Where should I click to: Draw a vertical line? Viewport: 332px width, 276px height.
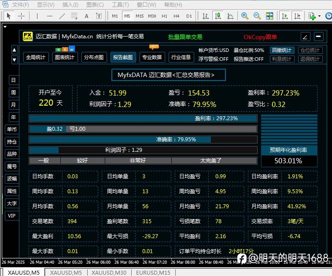pyautogui.click(x=37, y=16)
